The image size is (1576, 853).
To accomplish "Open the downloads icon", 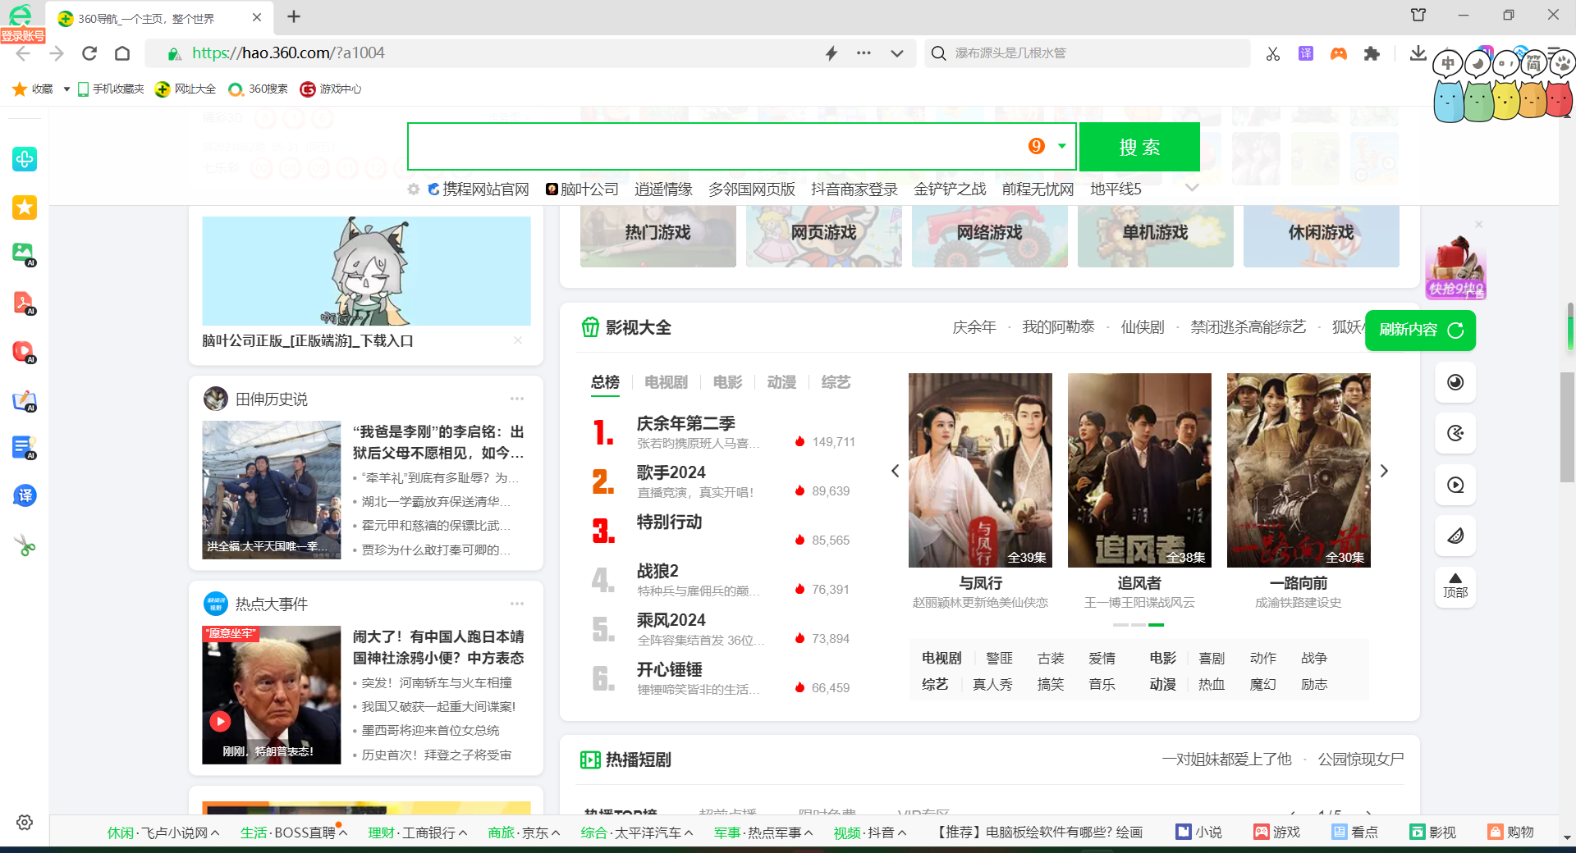I will 1418,53.
